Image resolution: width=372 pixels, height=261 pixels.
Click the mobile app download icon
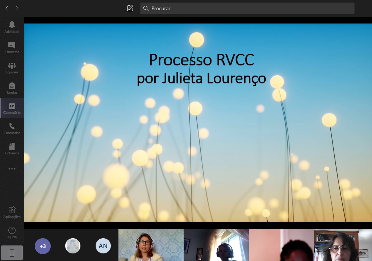pyautogui.click(x=12, y=253)
